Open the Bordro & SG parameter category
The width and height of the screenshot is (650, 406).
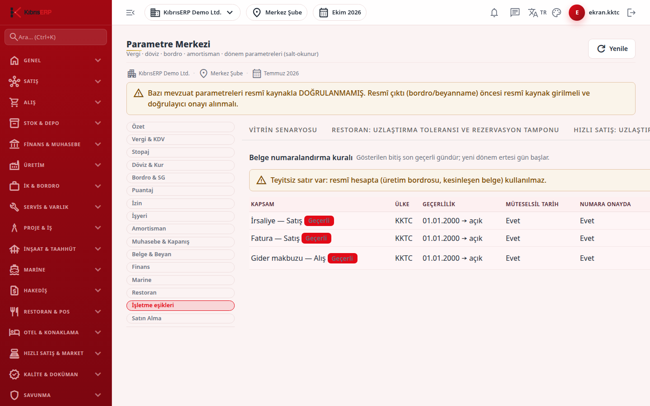pyautogui.click(x=181, y=178)
